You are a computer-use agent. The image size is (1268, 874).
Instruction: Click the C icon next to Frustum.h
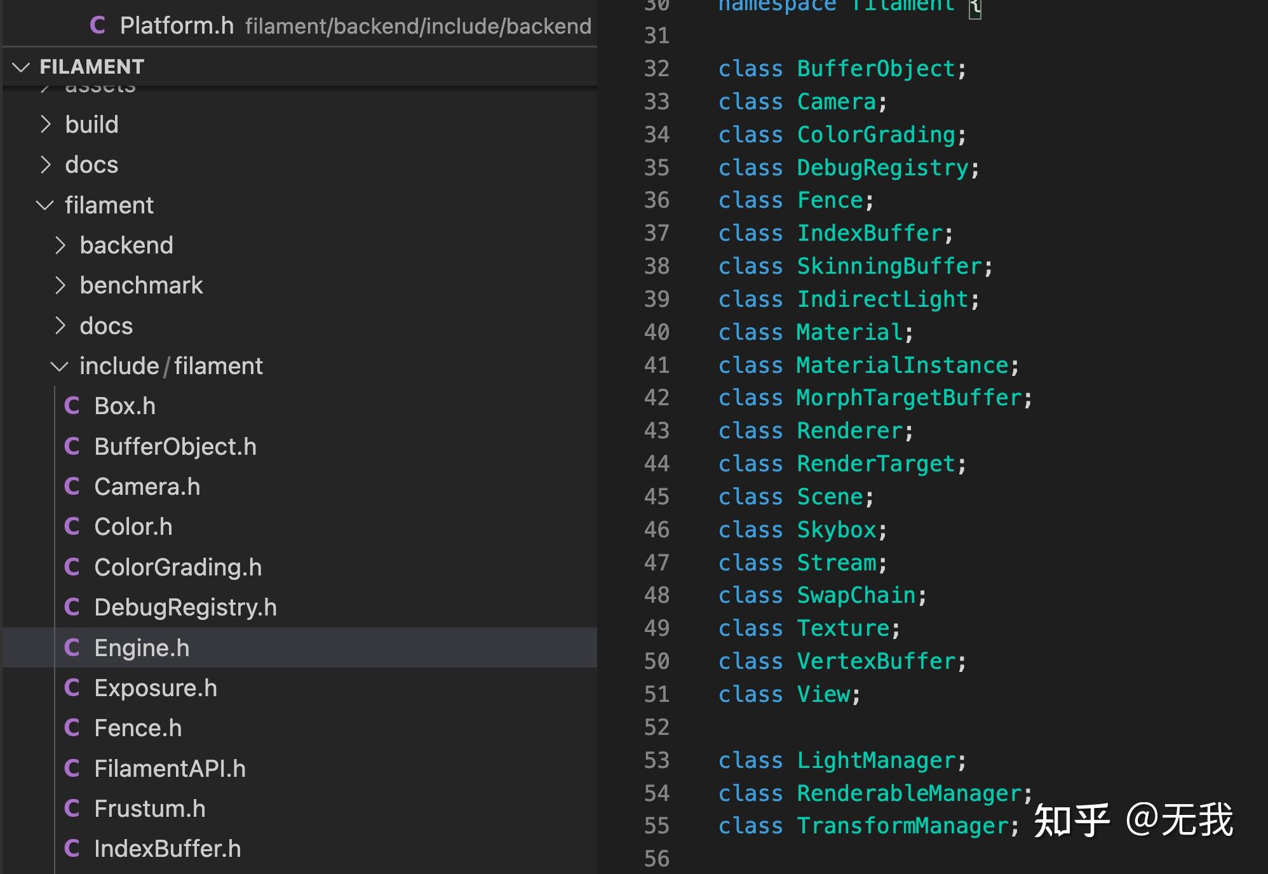[72, 809]
